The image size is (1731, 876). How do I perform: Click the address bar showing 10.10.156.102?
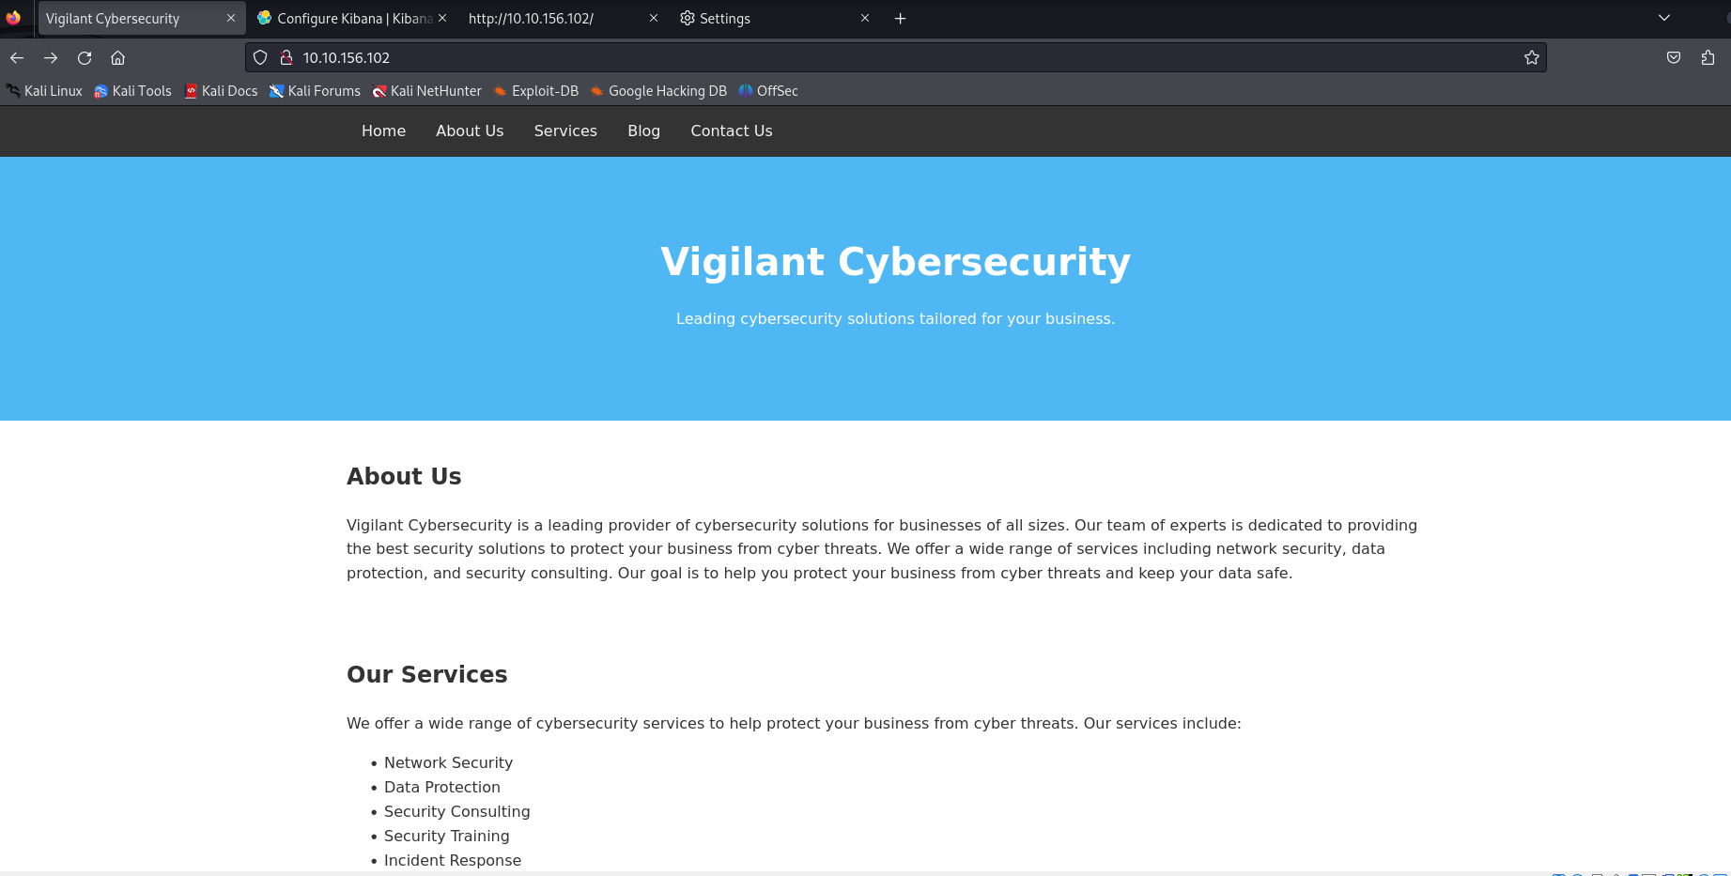click(845, 58)
